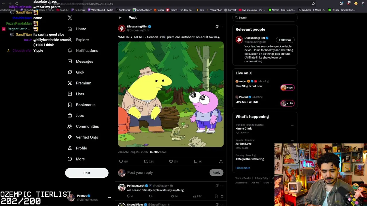Image resolution: width=367 pixels, height=206 pixels.
Task: Click 837.8K Views count text
Action: point(158,152)
